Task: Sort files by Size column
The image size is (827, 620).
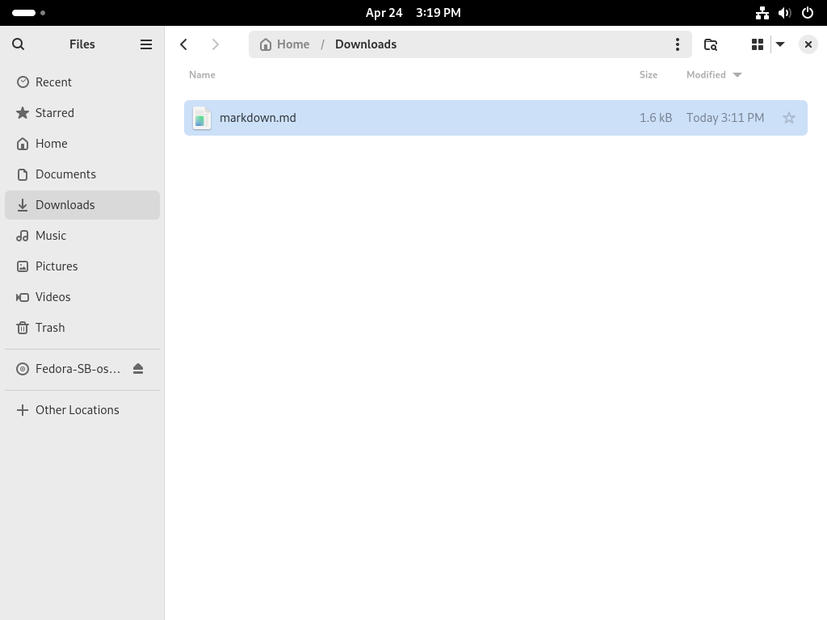Action: [649, 75]
